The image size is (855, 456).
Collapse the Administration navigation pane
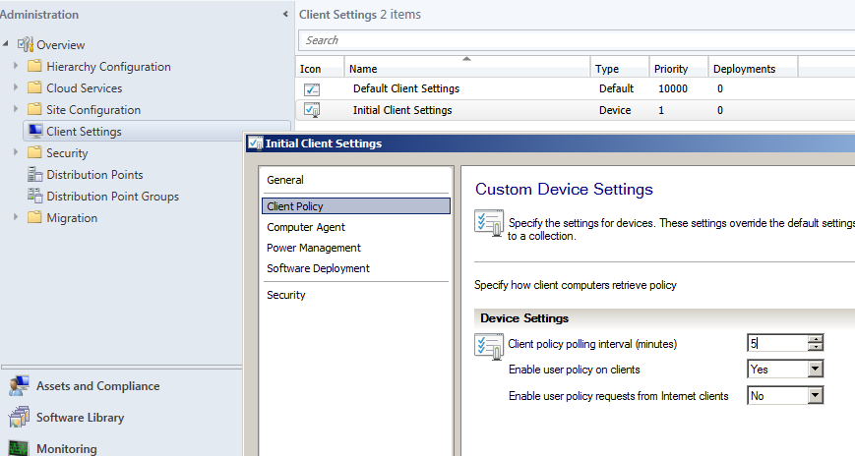pos(285,14)
